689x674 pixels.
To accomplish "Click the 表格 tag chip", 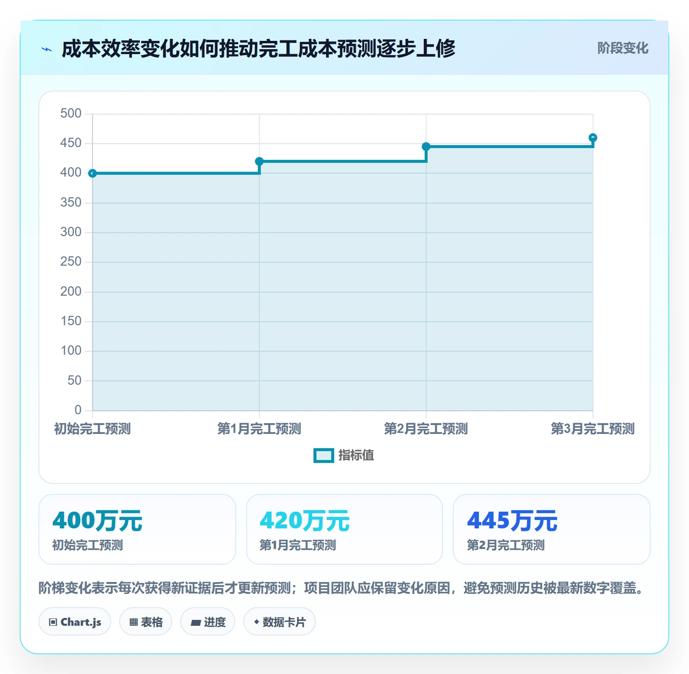I will pyautogui.click(x=146, y=622).
